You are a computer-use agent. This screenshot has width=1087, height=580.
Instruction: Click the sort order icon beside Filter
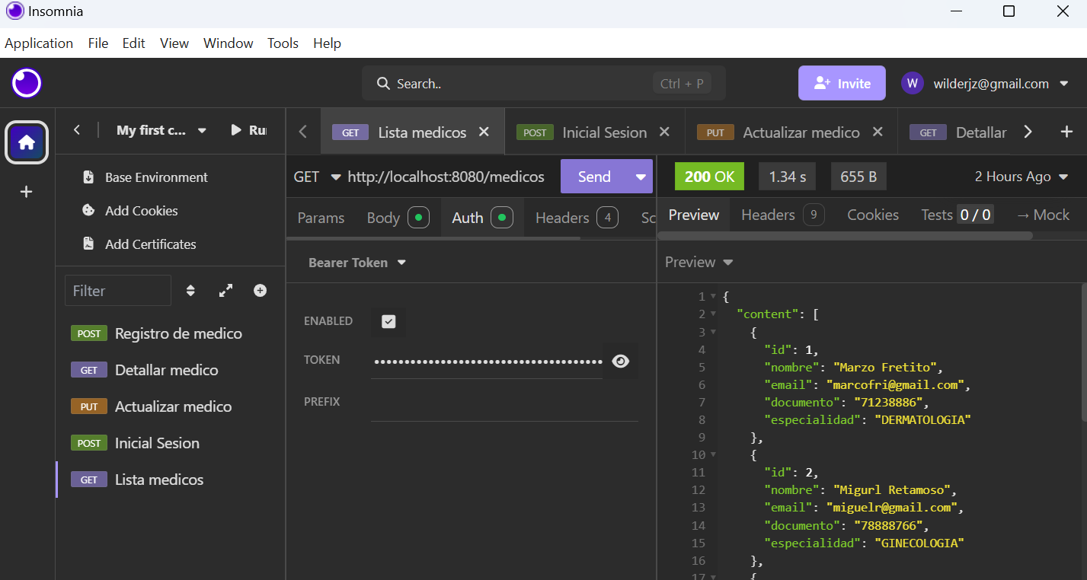191,291
